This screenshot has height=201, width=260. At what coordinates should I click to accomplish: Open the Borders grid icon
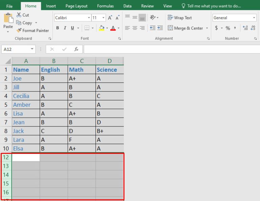point(87,28)
